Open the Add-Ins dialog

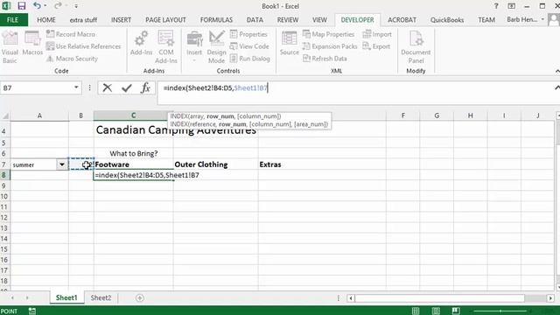tap(141, 43)
